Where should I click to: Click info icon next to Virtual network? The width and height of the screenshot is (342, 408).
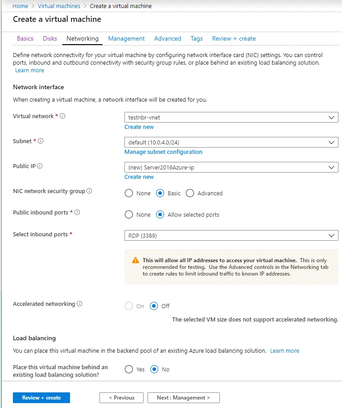tap(62, 116)
